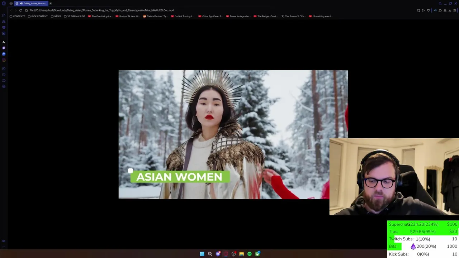Screen dimensions: 459x258
Task: Open the KICK CONTENT bookmarks folder
Action: [x=38, y=16]
